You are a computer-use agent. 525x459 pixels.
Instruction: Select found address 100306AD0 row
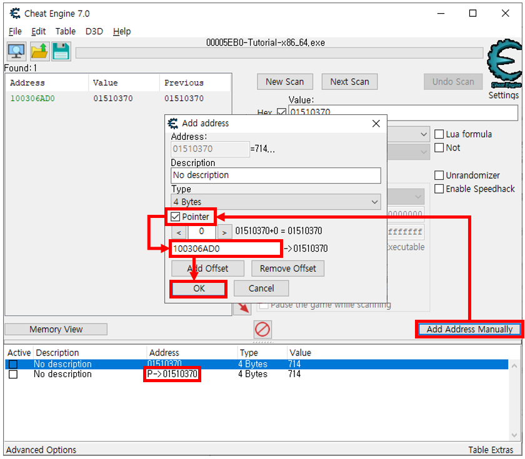coord(118,99)
